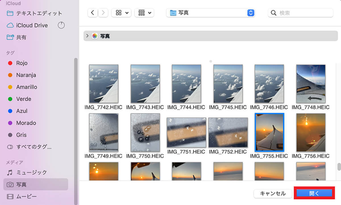341x205 pixels.
Task: Open the 写真 location popup menu
Action: pyautogui.click(x=211, y=13)
